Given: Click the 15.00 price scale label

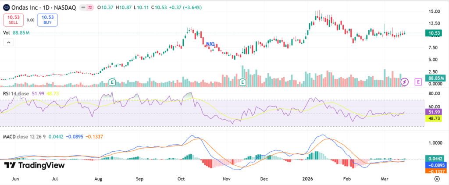Looking at the screenshot, I should point(434,11).
